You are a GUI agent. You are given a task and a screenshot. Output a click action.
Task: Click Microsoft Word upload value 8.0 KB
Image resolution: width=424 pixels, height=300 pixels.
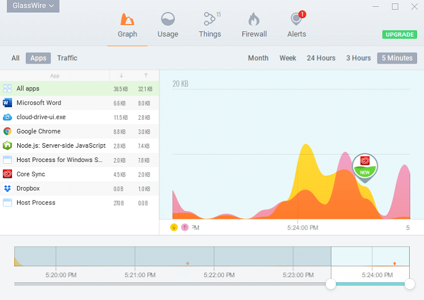[x=144, y=103]
